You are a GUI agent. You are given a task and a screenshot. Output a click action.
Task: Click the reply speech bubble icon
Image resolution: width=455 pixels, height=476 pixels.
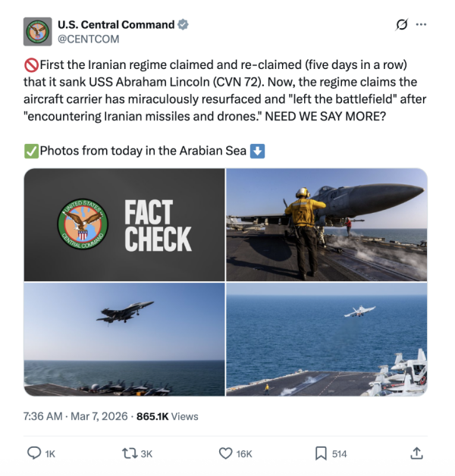(x=34, y=453)
